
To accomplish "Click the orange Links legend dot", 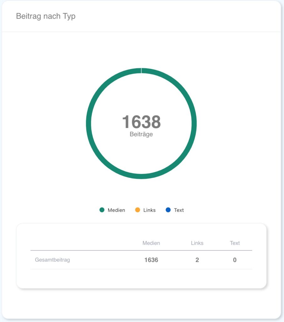I will [x=137, y=210].
